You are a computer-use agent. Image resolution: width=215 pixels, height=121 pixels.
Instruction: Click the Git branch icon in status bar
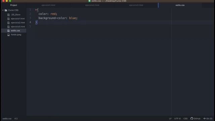tap(205, 119)
